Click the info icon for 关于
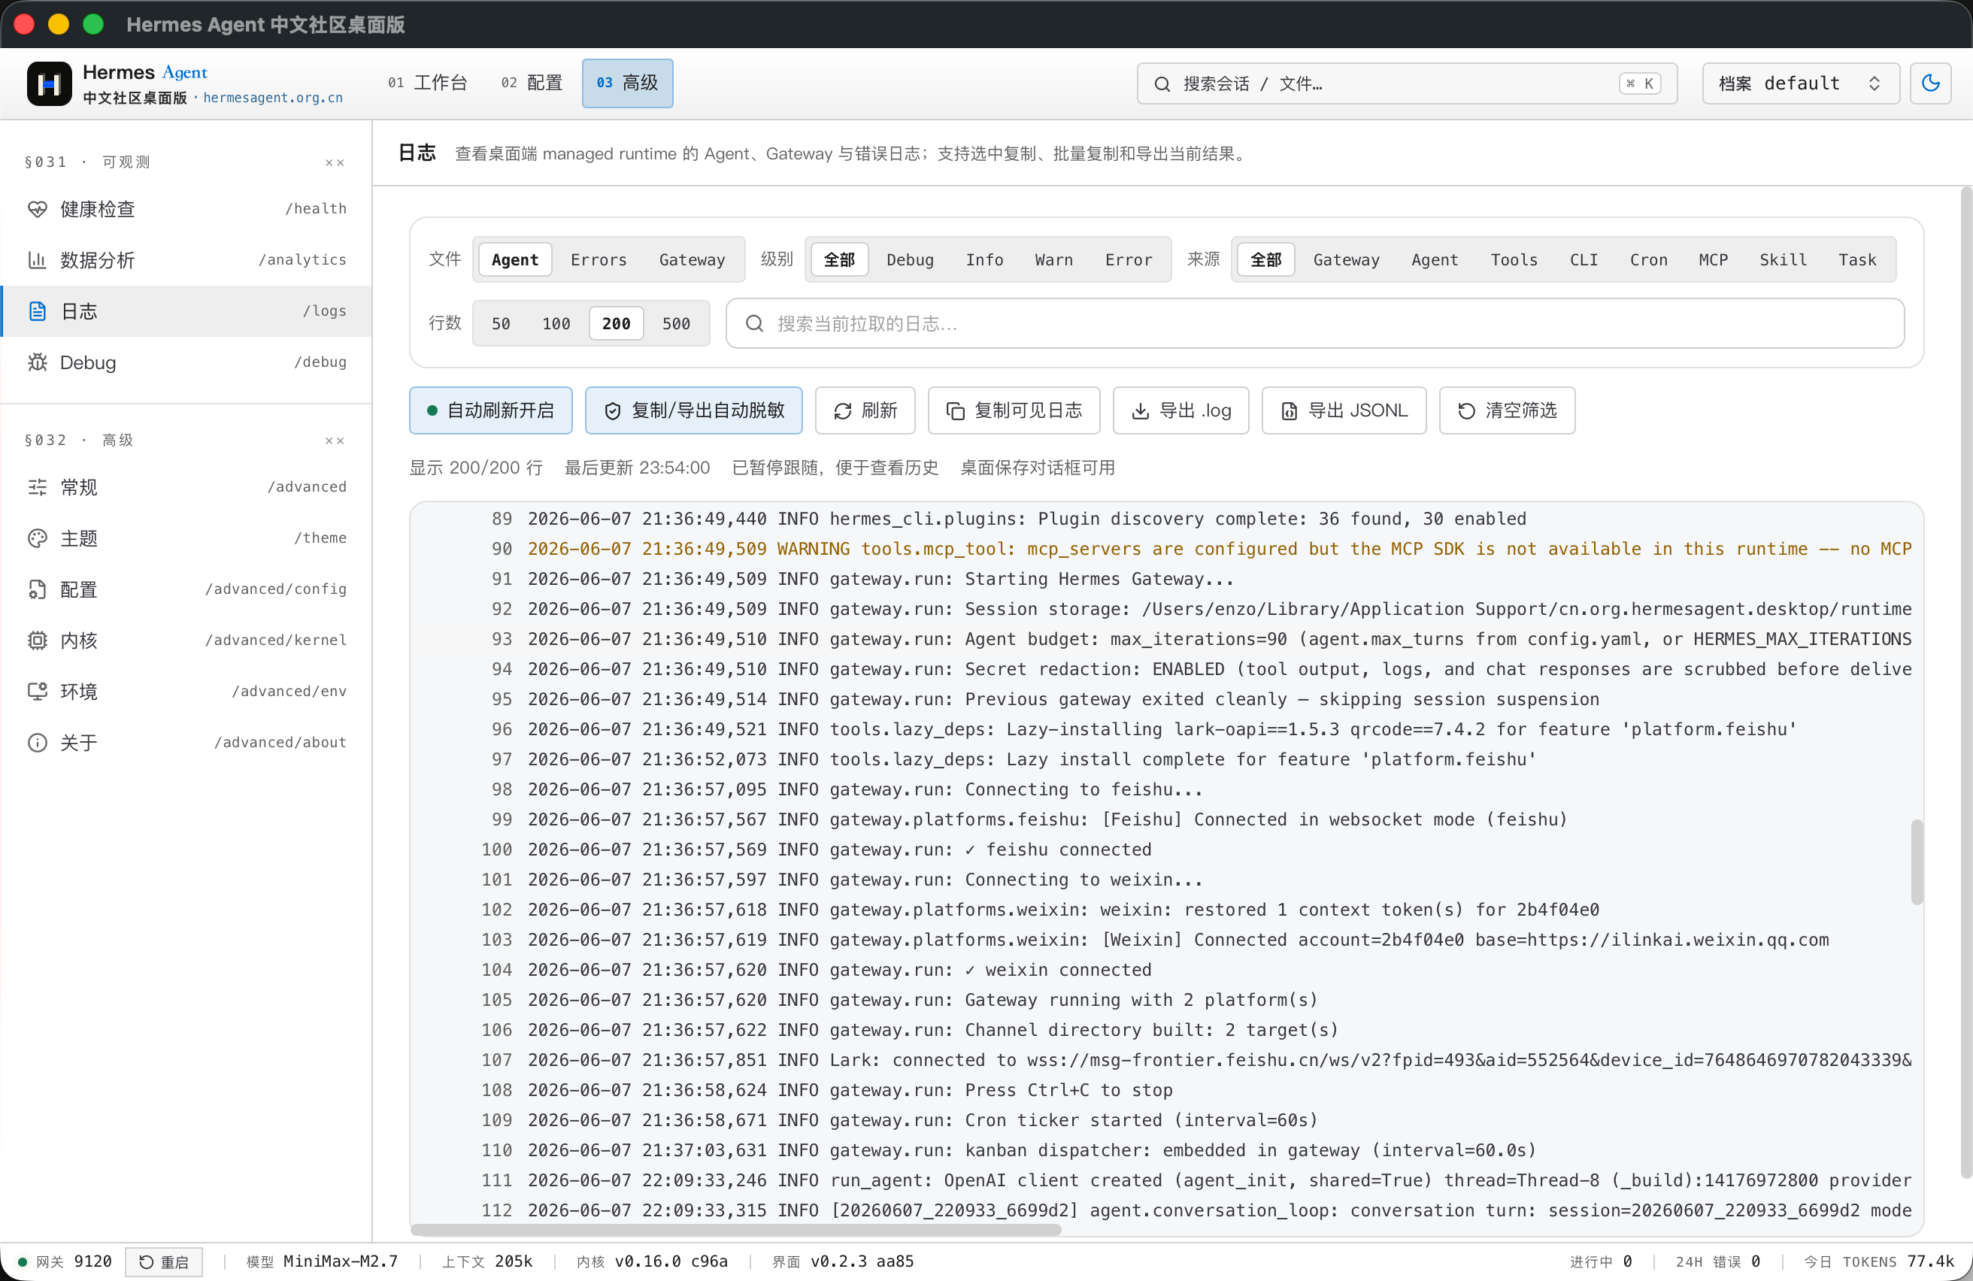Screen dimensions: 1973x1281 click(38, 743)
